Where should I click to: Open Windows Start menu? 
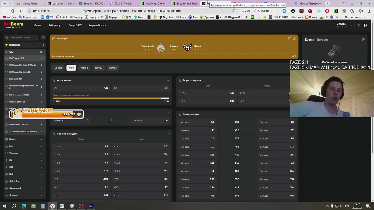[5, 206]
